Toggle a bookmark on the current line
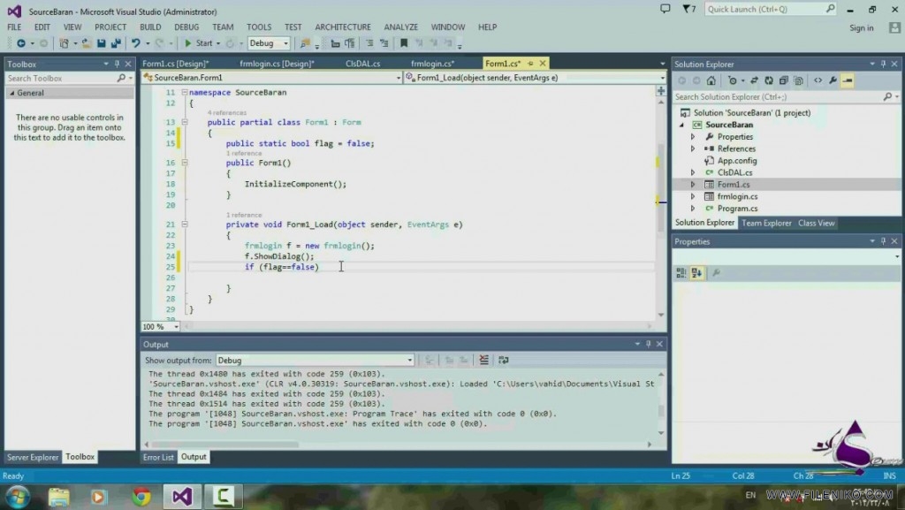905x510 pixels. [x=404, y=43]
